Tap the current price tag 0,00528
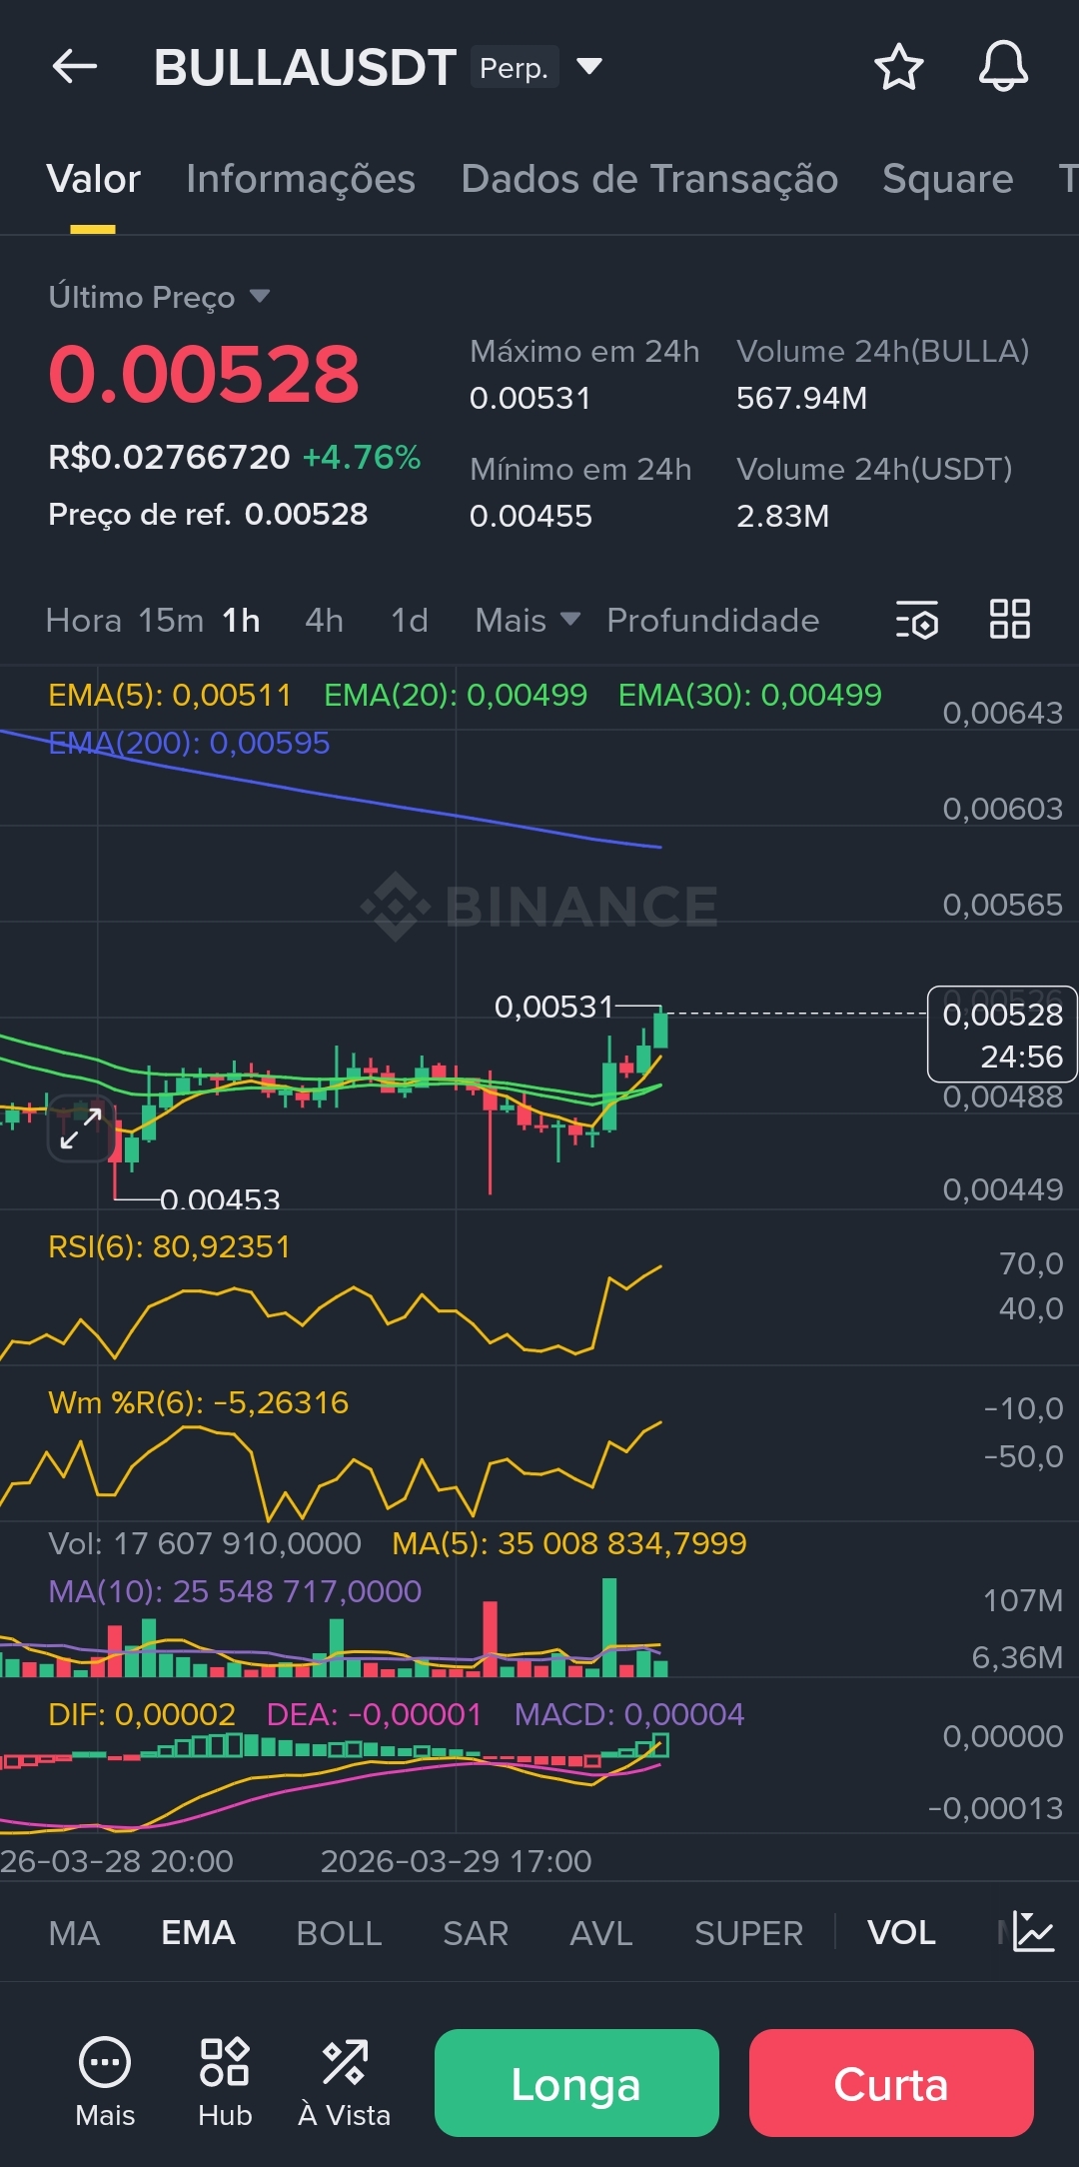This screenshot has width=1079, height=2167. (1002, 1035)
